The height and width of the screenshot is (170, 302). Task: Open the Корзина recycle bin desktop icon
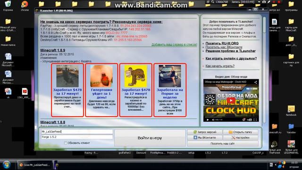point(8,6)
